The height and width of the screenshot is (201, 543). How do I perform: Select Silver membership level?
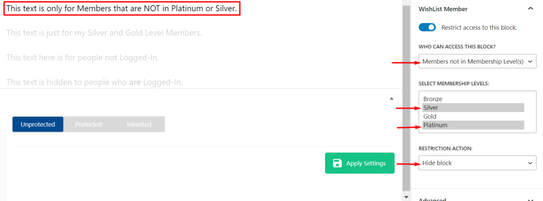(473, 108)
